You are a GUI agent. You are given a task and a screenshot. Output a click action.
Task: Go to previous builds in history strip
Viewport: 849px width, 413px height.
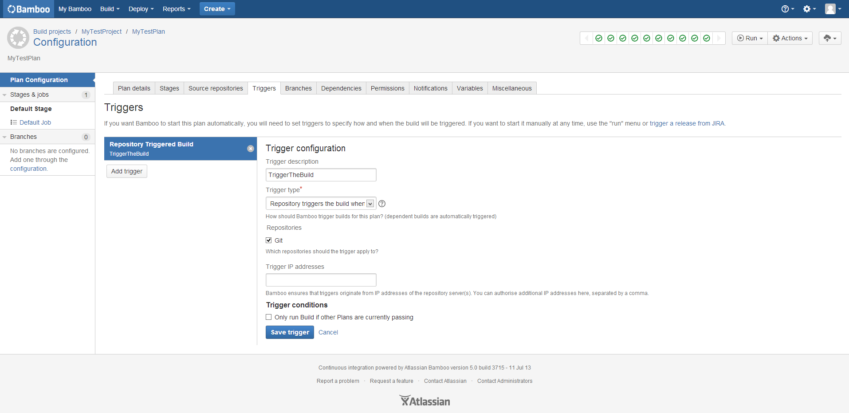click(x=586, y=38)
